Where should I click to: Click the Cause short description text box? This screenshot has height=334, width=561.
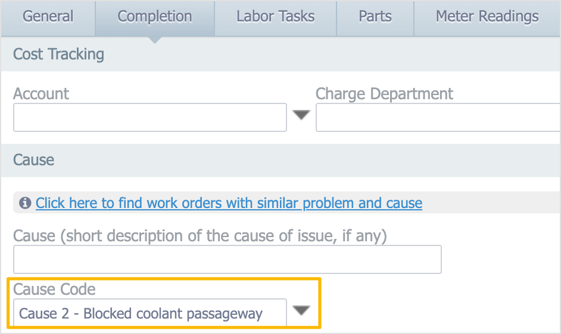[227, 259]
